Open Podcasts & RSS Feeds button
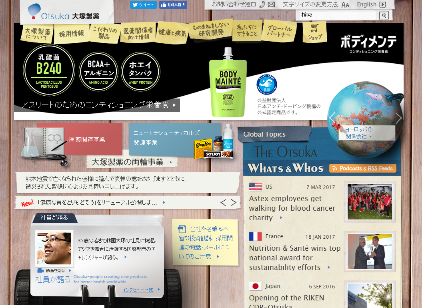Image resolution: width=422 pixels, height=308 pixels. (x=363, y=168)
